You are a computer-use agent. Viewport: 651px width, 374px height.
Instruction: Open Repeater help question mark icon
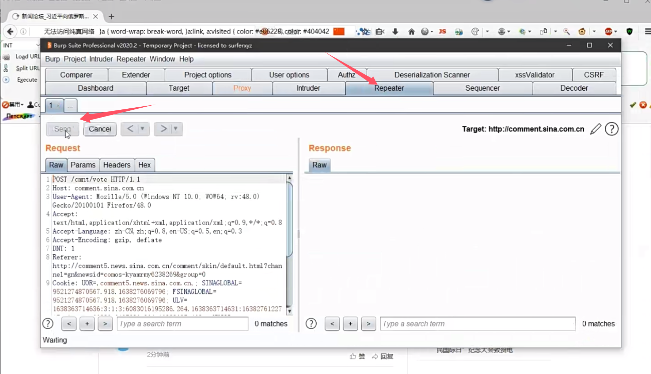click(612, 129)
